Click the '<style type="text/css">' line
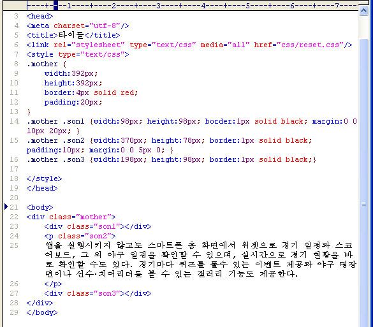Image resolution: width=373 pixels, height=327 pixels. [78, 54]
